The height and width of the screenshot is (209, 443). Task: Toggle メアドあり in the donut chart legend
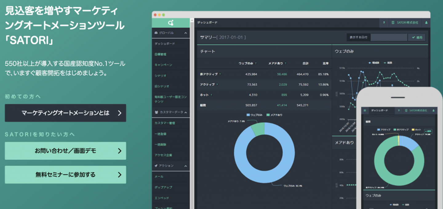pos(274,115)
